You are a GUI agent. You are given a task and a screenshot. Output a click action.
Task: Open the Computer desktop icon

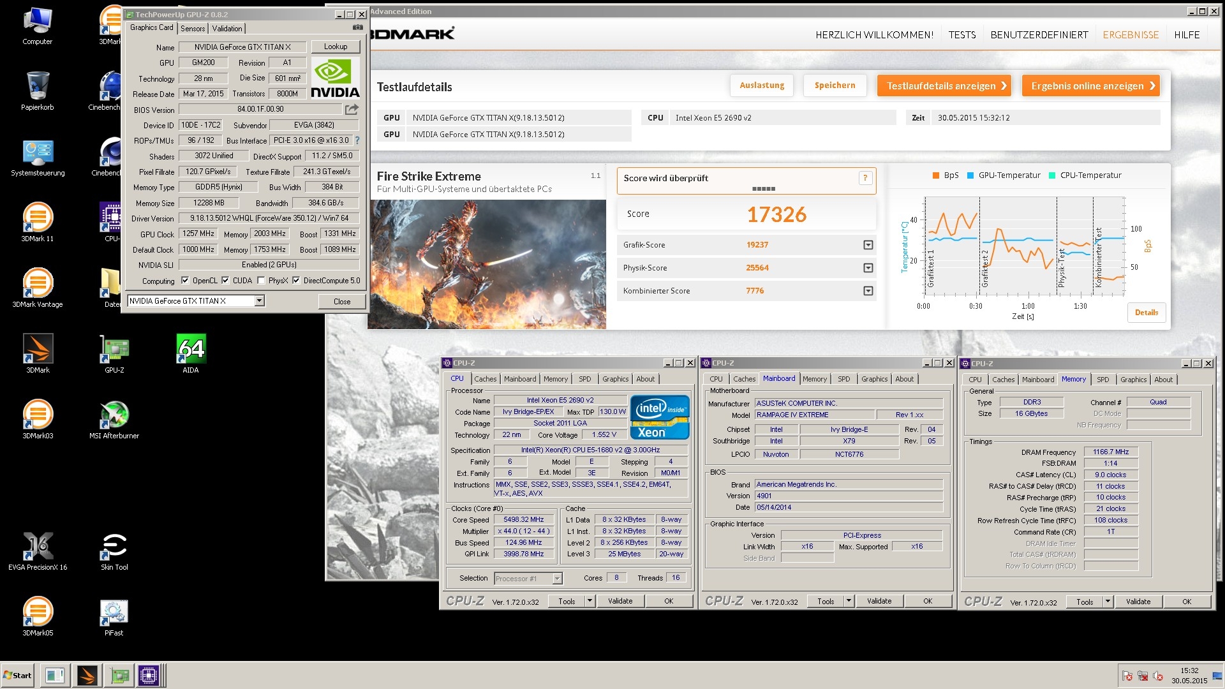tap(37, 26)
